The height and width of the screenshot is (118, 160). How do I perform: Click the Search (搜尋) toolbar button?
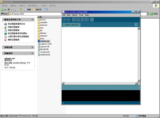27,10
